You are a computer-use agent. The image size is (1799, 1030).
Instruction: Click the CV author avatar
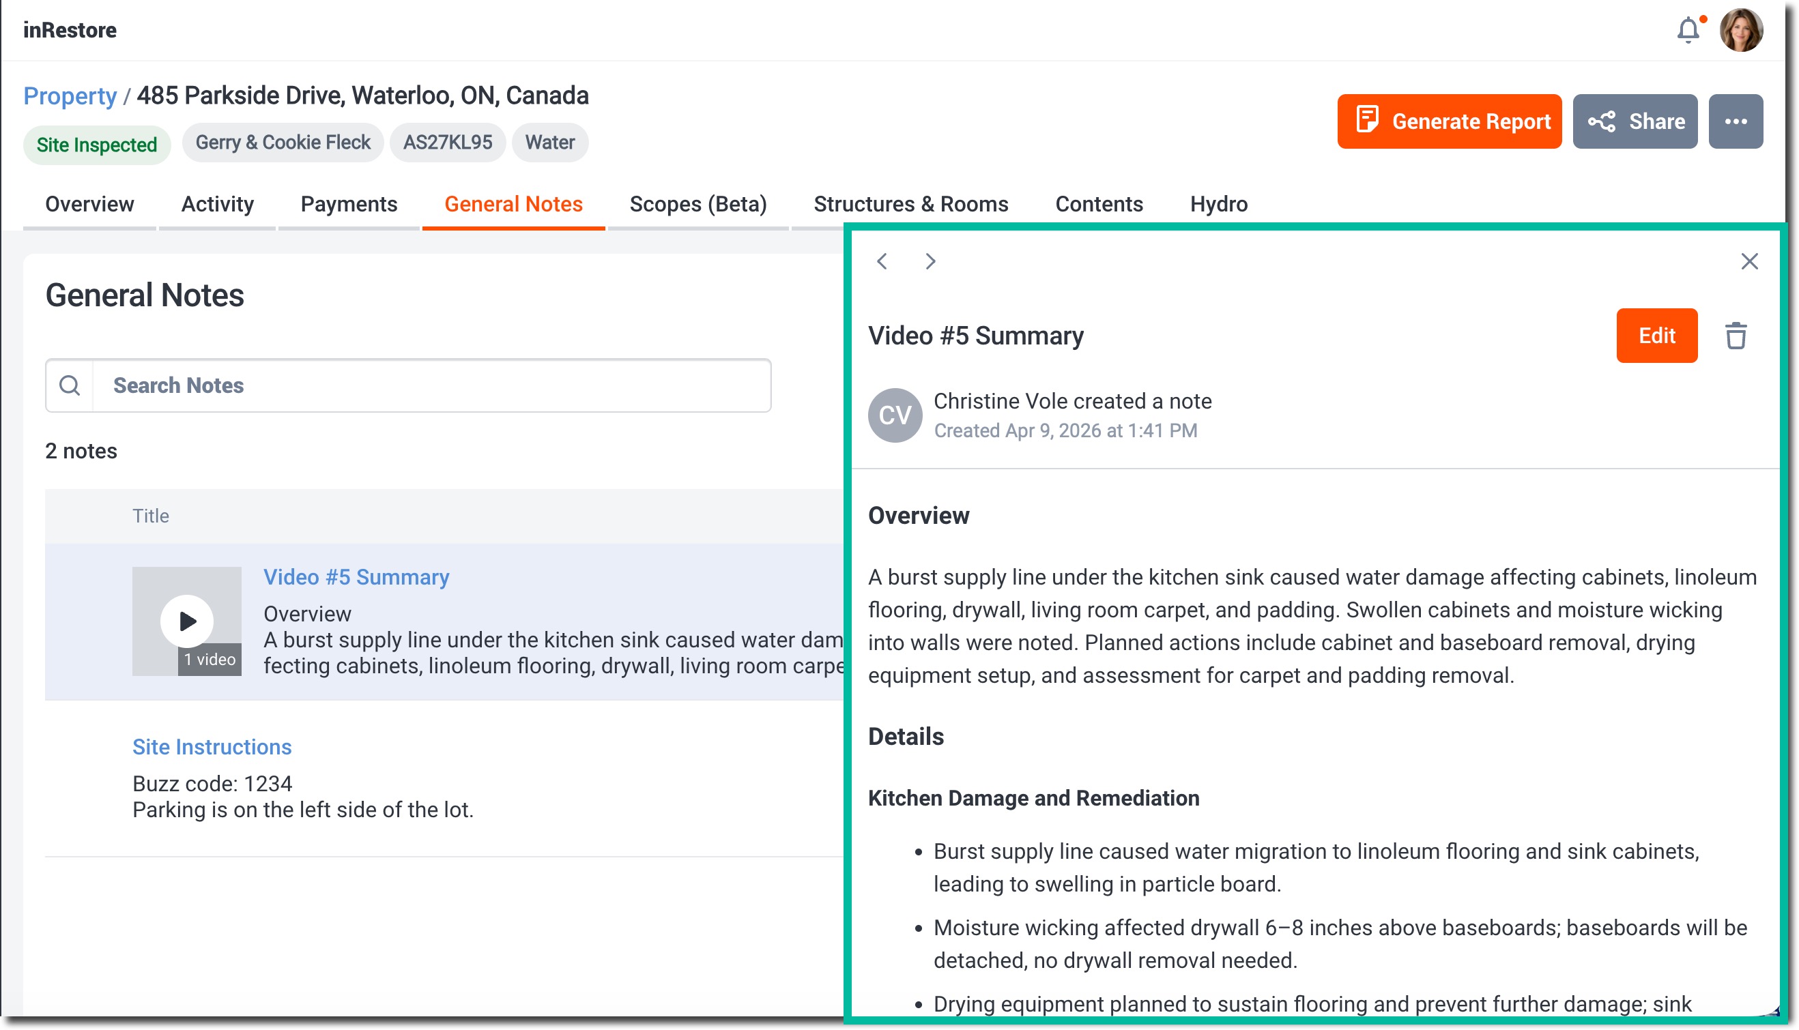click(x=895, y=415)
